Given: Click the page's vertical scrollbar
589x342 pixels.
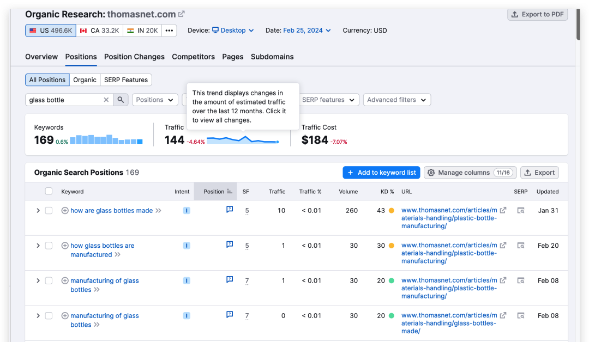Looking at the screenshot, I should (x=578, y=24).
